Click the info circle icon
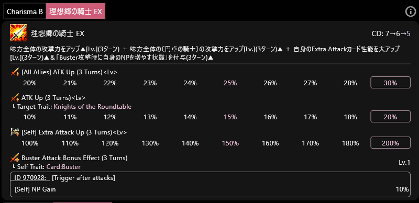Viewport: 419px width, 203px height. point(411,12)
